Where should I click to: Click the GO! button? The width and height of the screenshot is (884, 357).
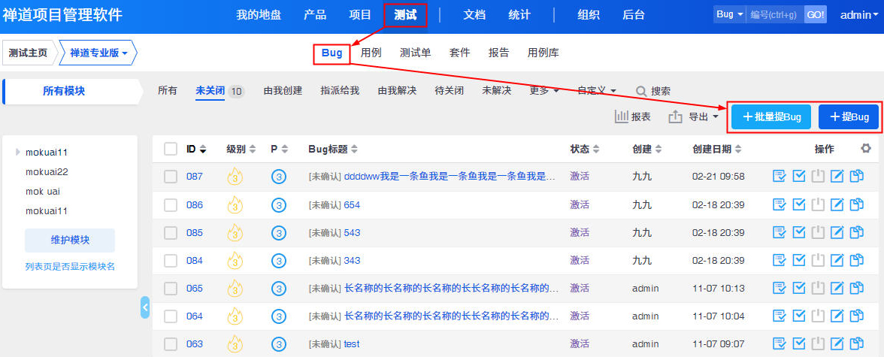815,15
